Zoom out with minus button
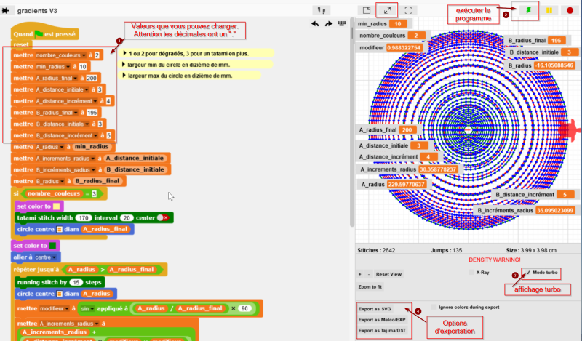582x341 pixels. (x=369, y=274)
